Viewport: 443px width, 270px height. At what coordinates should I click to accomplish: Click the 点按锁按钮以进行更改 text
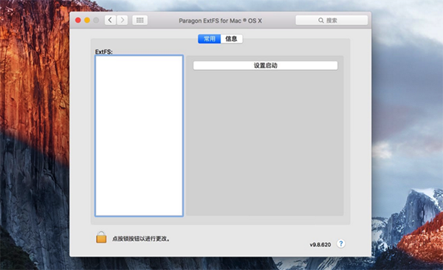(141, 239)
